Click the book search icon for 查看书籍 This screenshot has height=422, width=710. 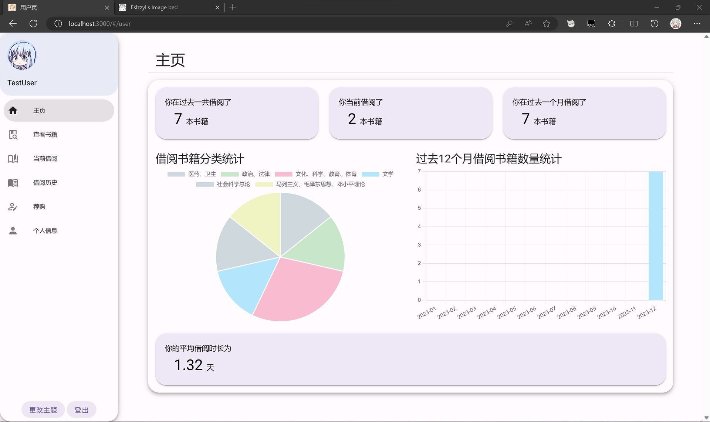click(x=13, y=135)
